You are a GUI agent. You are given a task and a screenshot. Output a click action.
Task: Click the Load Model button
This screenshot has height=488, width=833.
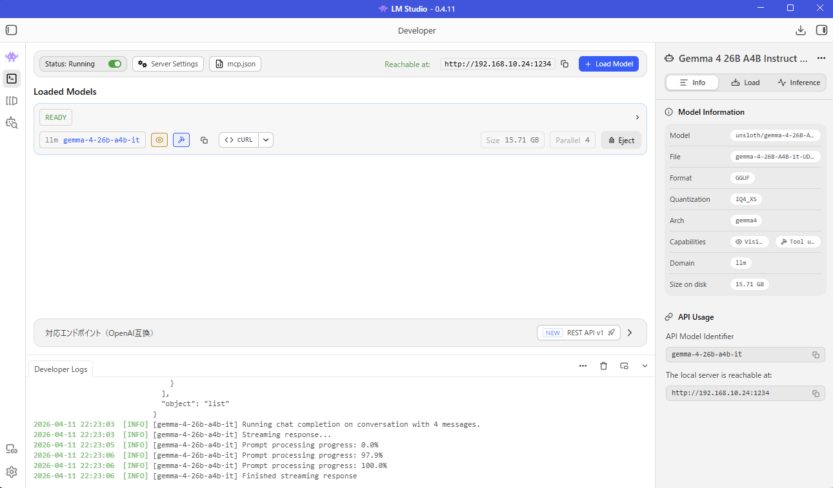tap(608, 64)
